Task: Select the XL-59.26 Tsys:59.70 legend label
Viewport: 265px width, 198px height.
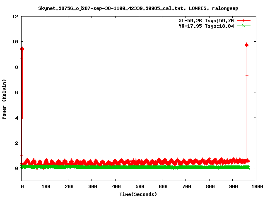Action: (205, 21)
